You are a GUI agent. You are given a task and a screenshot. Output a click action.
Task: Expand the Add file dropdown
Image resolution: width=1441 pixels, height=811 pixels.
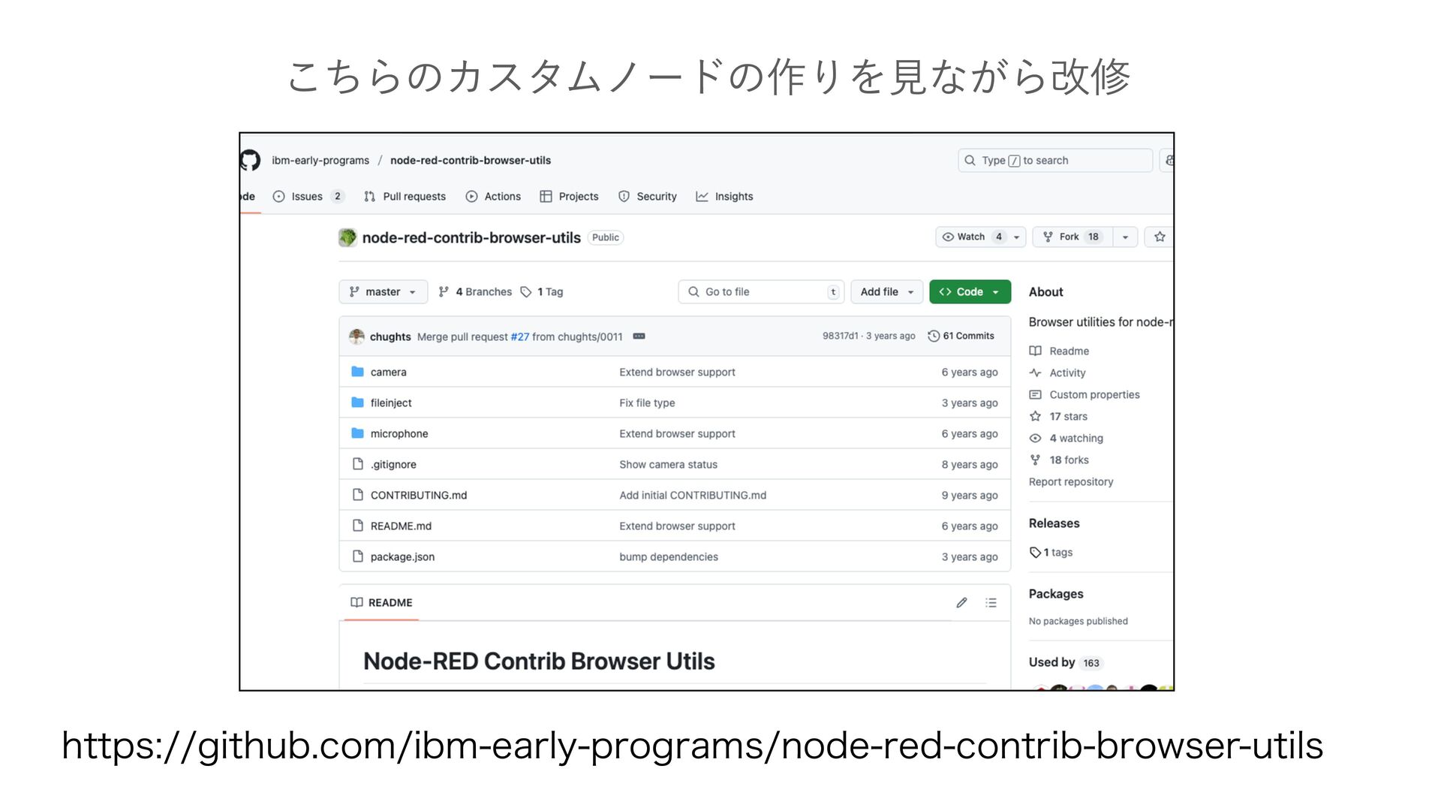click(x=886, y=291)
